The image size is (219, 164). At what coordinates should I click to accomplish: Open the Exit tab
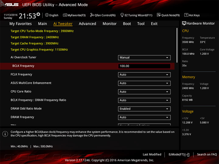pyautogui.click(x=154, y=24)
